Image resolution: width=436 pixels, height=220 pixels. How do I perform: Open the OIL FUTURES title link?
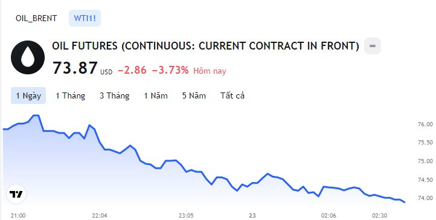click(x=205, y=46)
